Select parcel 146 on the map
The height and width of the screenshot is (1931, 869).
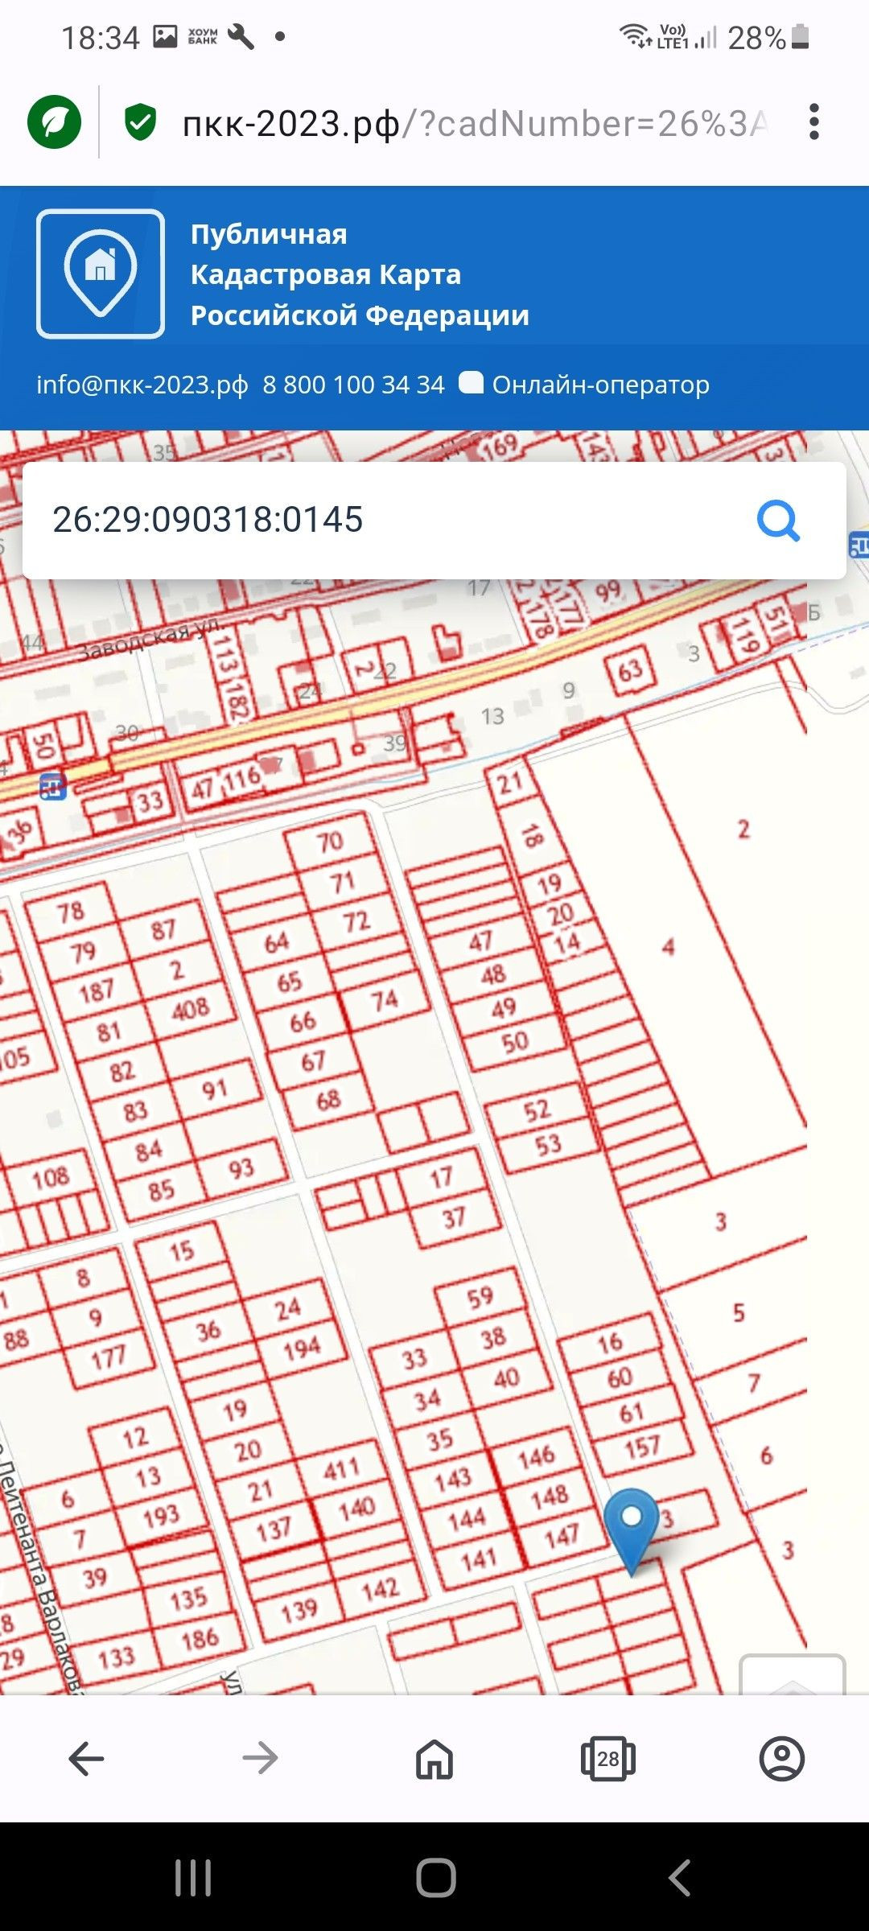click(537, 1455)
